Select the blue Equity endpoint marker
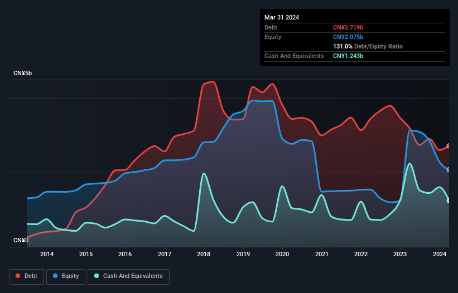 point(449,170)
